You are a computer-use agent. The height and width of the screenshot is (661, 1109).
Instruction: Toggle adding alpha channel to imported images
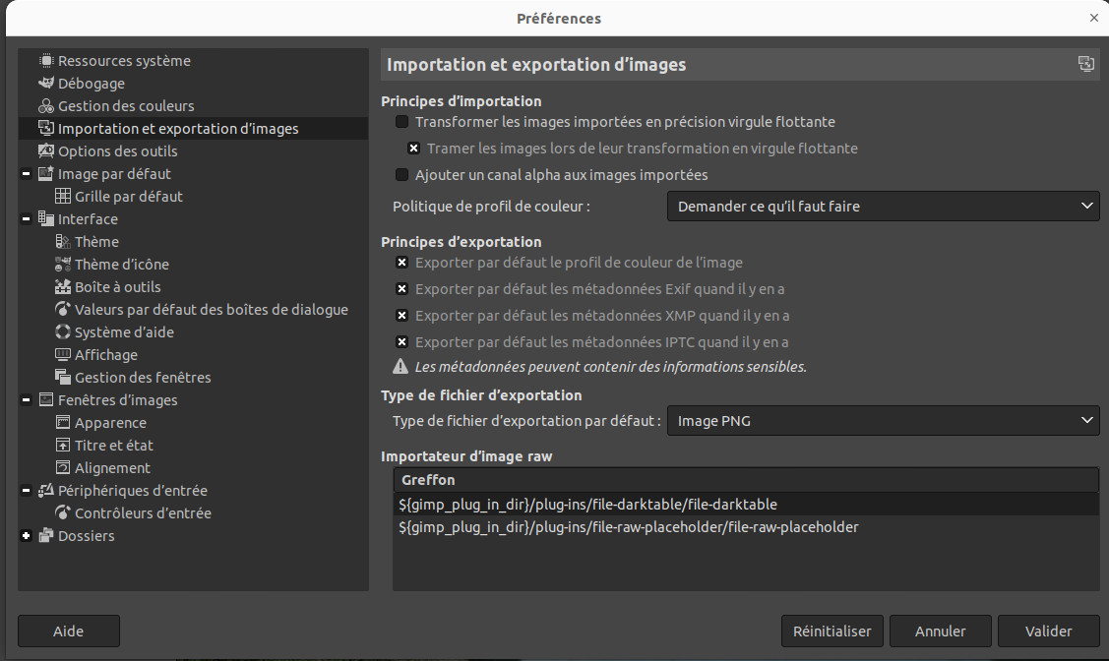pos(401,175)
